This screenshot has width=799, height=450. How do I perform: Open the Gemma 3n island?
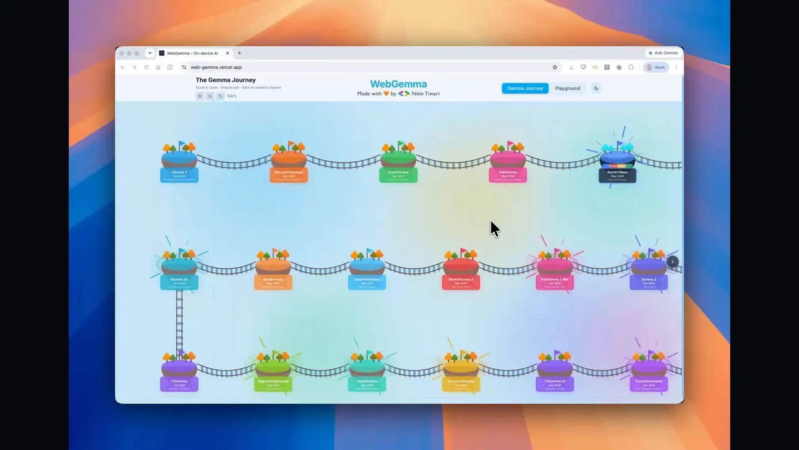[x=179, y=270]
